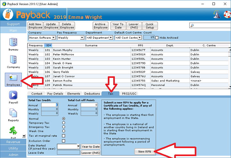Select the Emergency Tax radio button

point(64,127)
